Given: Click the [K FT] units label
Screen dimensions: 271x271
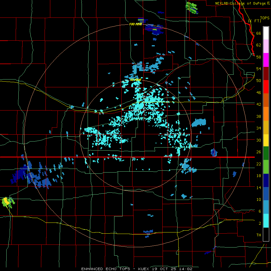Looking at the screenshot, I should pos(254,21).
